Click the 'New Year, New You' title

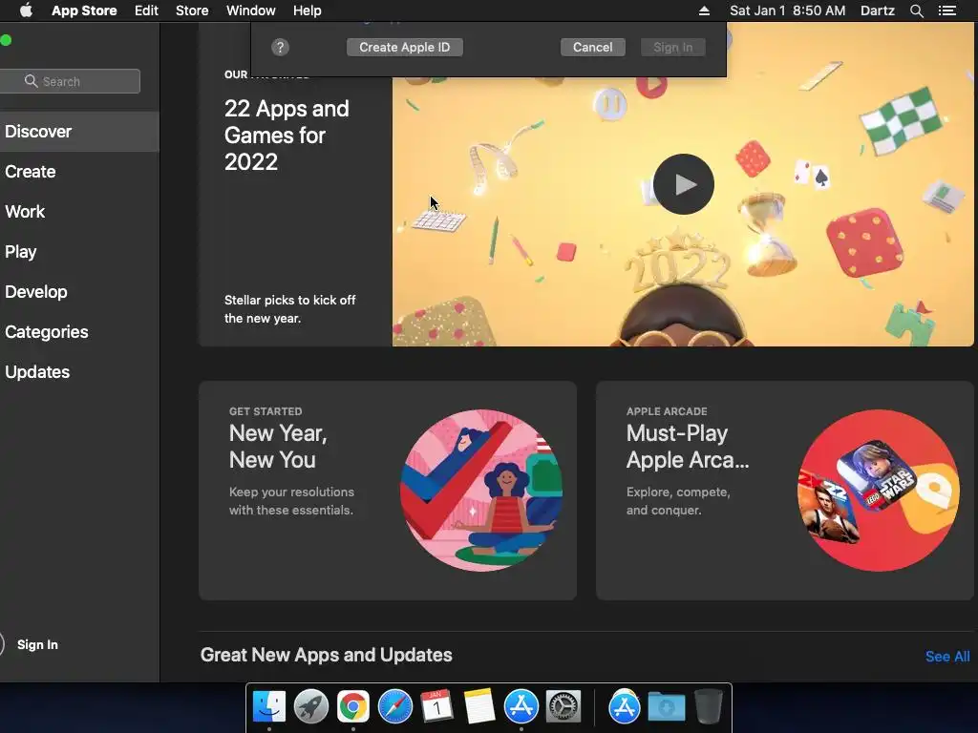click(x=278, y=447)
